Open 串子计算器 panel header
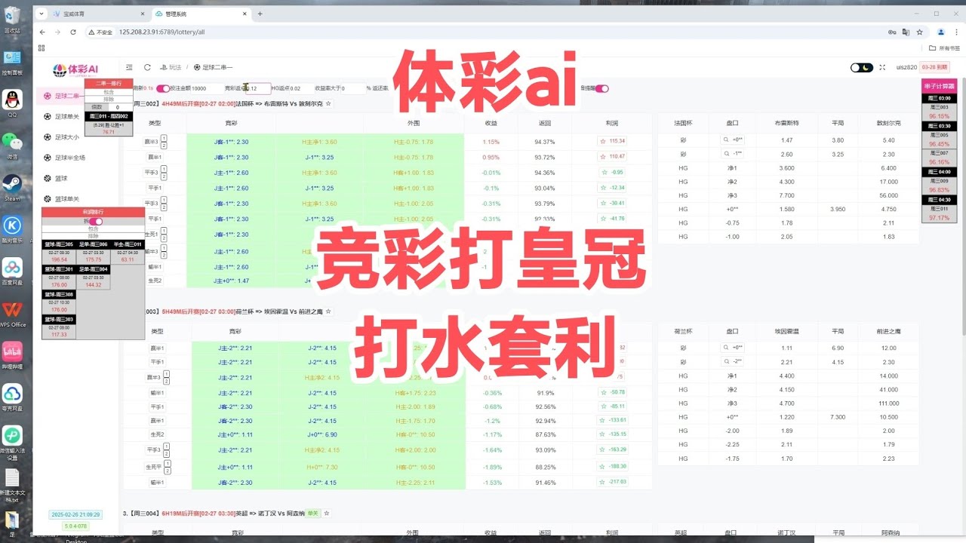This screenshot has height=543, width=966. [x=940, y=85]
